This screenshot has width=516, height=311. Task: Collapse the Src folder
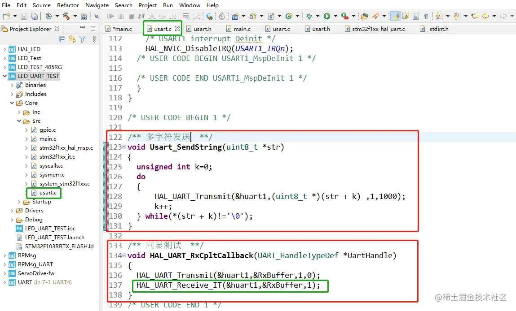[19, 121]
